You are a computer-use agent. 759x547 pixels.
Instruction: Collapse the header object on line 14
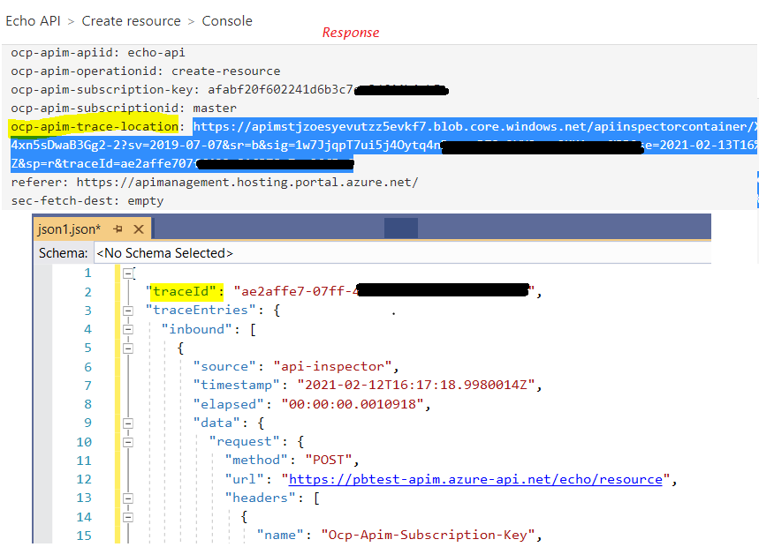(128, 517)
